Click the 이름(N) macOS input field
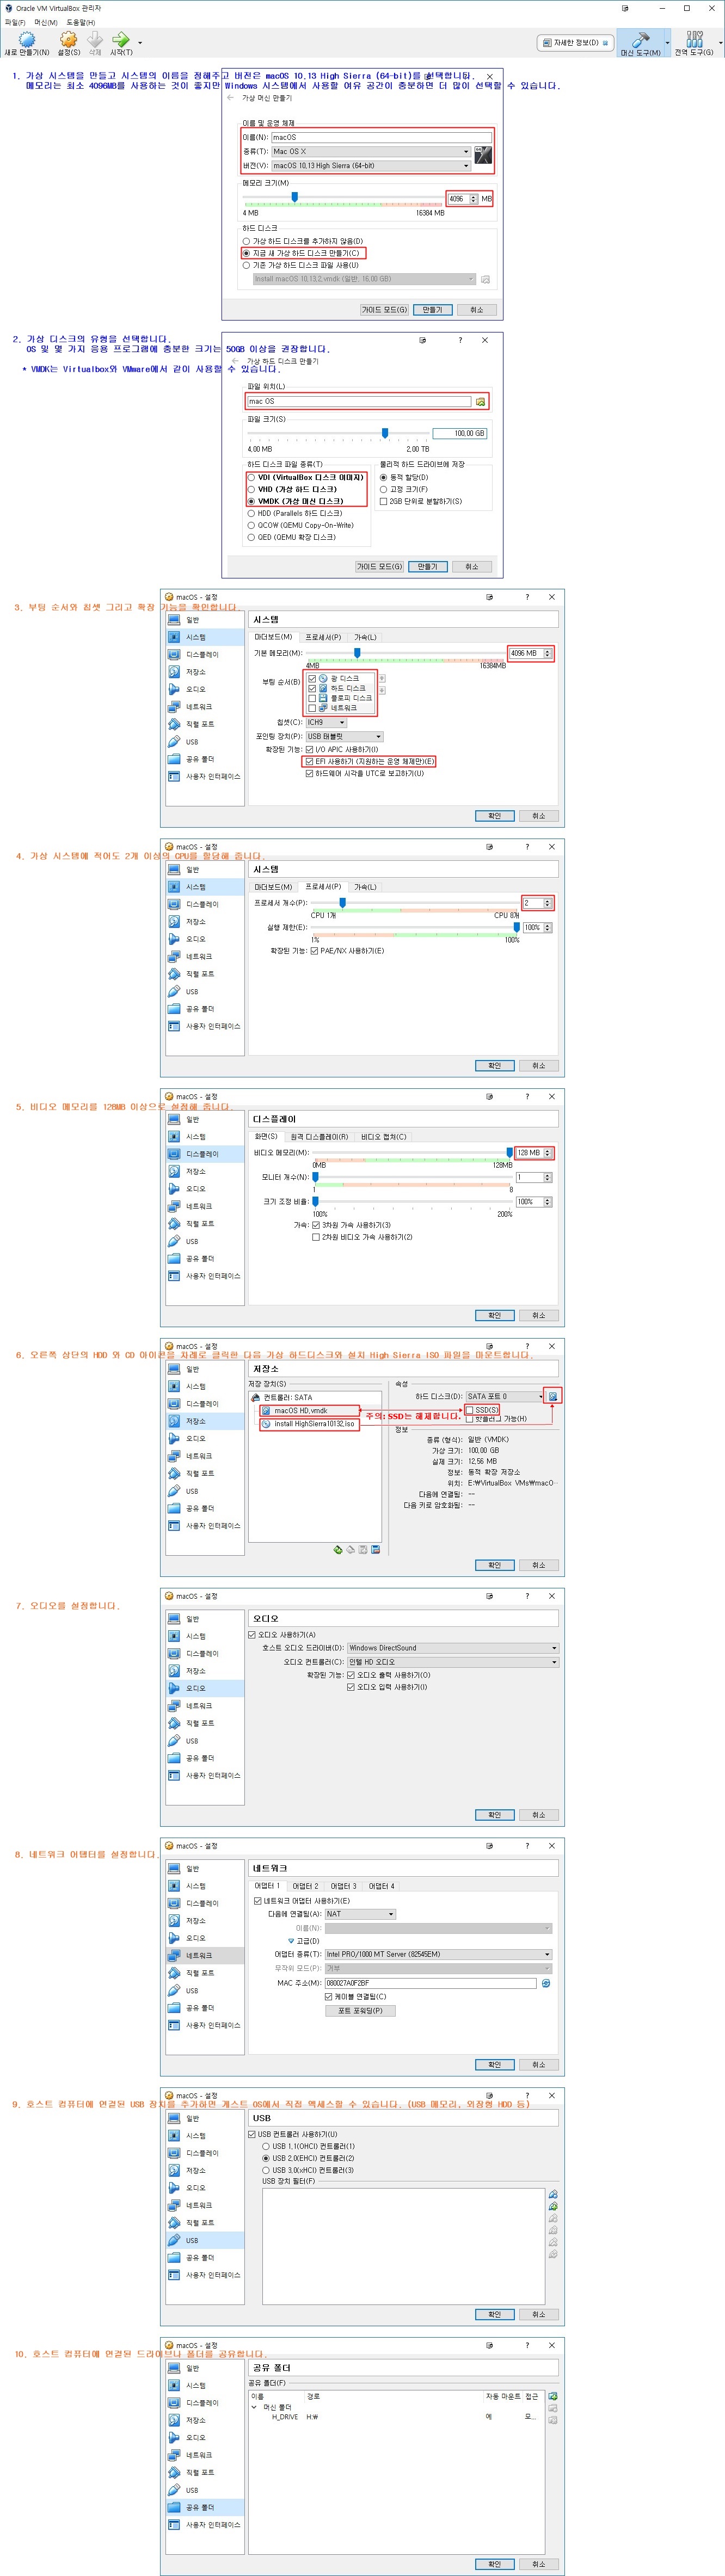This screenshot has height=2576, width=725. 381,137
